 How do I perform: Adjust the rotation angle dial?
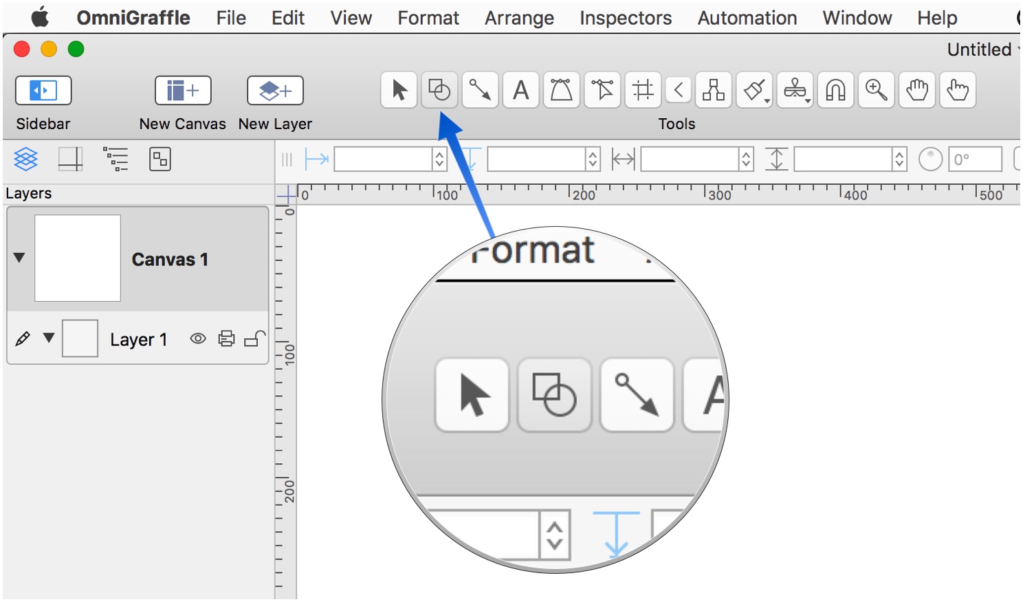click(930, 159)
